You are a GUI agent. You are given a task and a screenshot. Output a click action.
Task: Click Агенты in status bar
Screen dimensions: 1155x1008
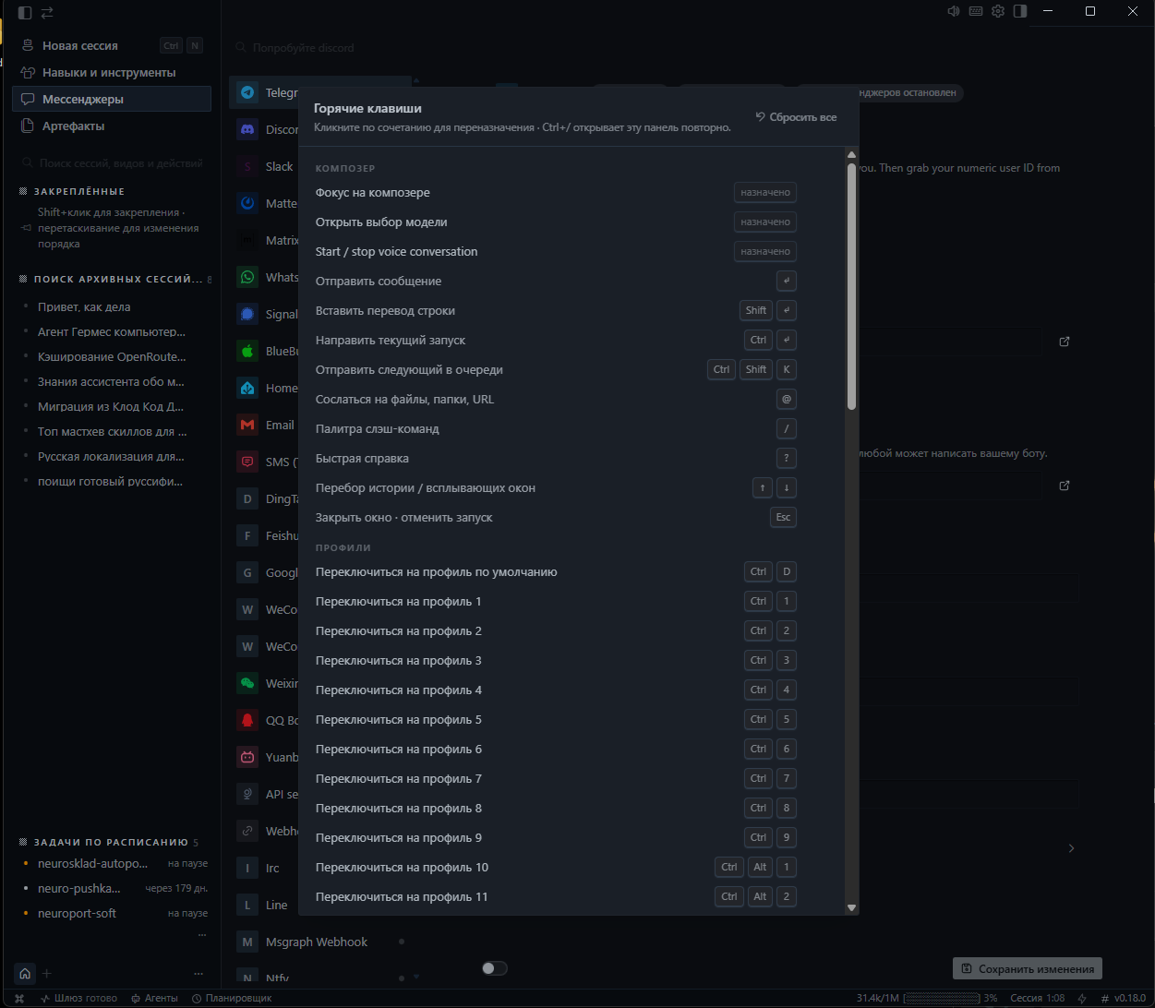(155, 998)
